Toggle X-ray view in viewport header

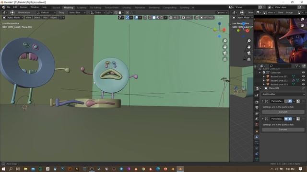coord(145,18)
